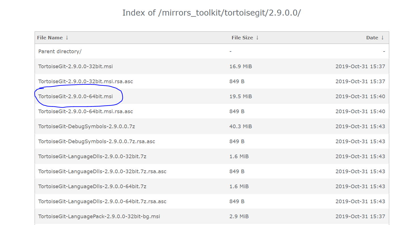Screen dimensions: 398x225
Task: Click the arrow beside File Size
Action: pos(257,38)
